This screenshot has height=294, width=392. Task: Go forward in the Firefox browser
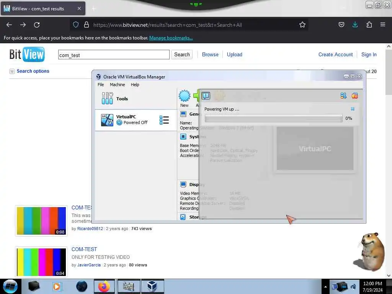click(23, 25)
